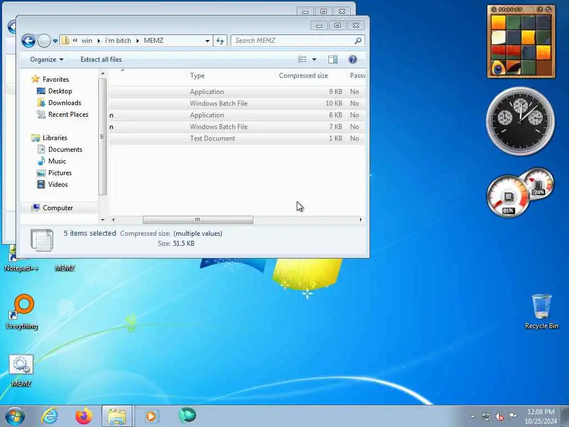Screen dimensions: 569x427
Task: Select the 10 KB Windows Batch File row
Action: pyautogui.click(x=237, y=103)
